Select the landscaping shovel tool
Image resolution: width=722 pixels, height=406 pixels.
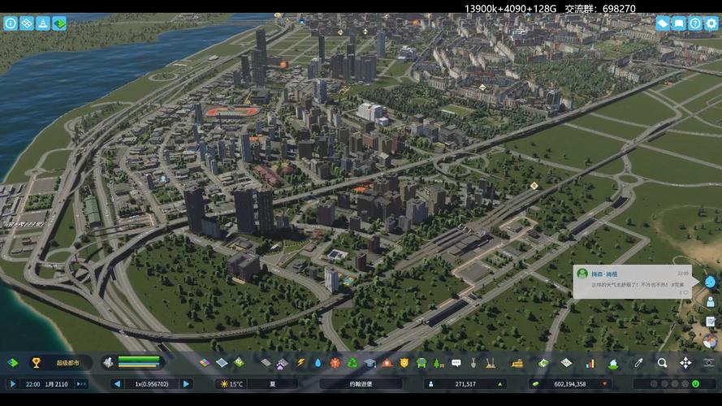pos(473,363)
